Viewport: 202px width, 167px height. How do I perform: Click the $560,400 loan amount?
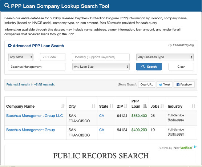139,116
